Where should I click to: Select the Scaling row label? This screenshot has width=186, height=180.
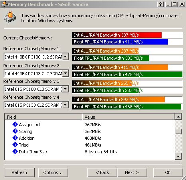point(26,131)
